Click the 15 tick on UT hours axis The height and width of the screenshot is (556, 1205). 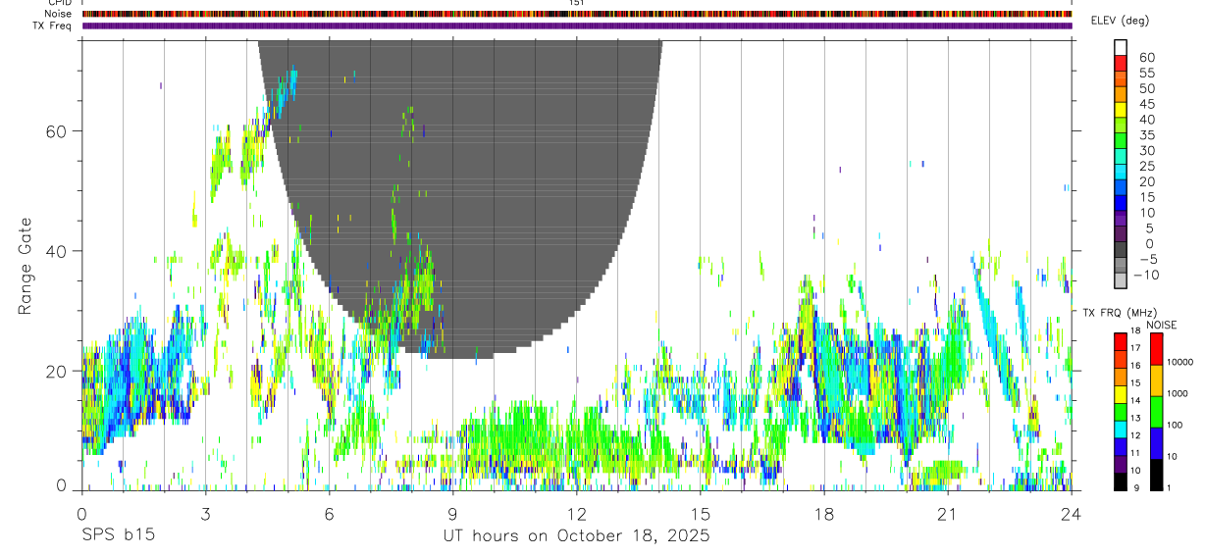pos(701,513)
